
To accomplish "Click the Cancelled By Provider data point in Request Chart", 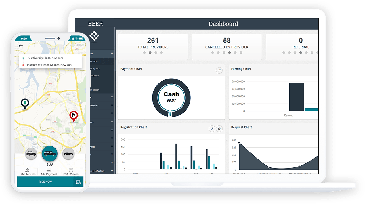I will [269, 167].
